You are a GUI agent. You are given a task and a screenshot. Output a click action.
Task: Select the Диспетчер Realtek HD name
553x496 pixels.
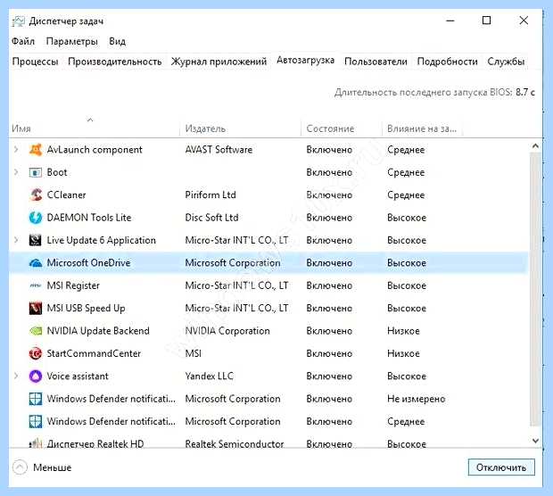click(95, 443)
